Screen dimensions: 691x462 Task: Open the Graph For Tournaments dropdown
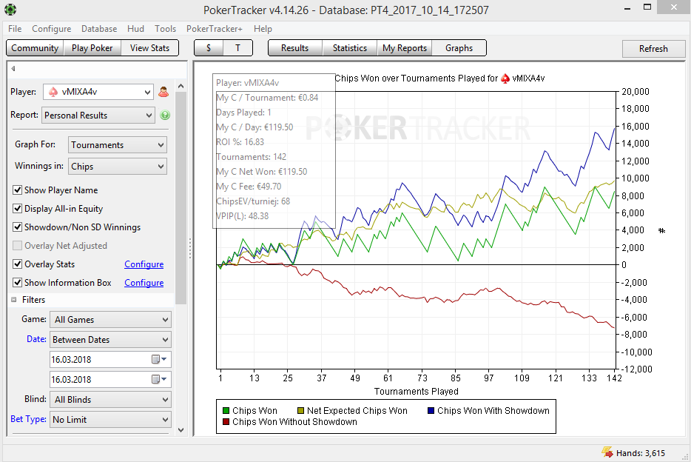point(118,144)
